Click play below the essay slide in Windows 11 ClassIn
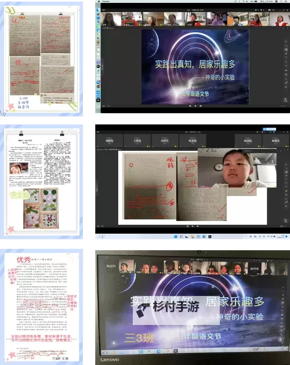 coord(193,226)
